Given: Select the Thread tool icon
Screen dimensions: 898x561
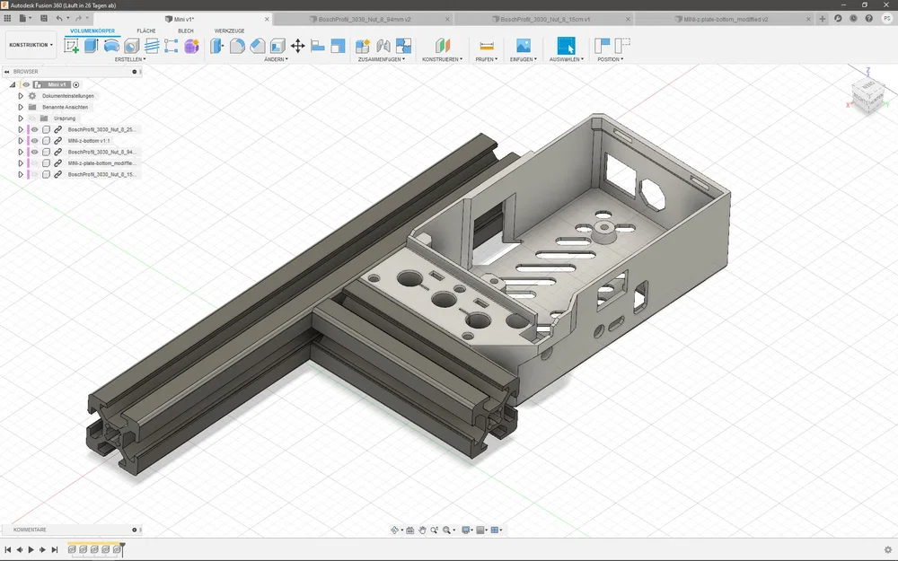Looking at the screenshot, I should 152,46.
